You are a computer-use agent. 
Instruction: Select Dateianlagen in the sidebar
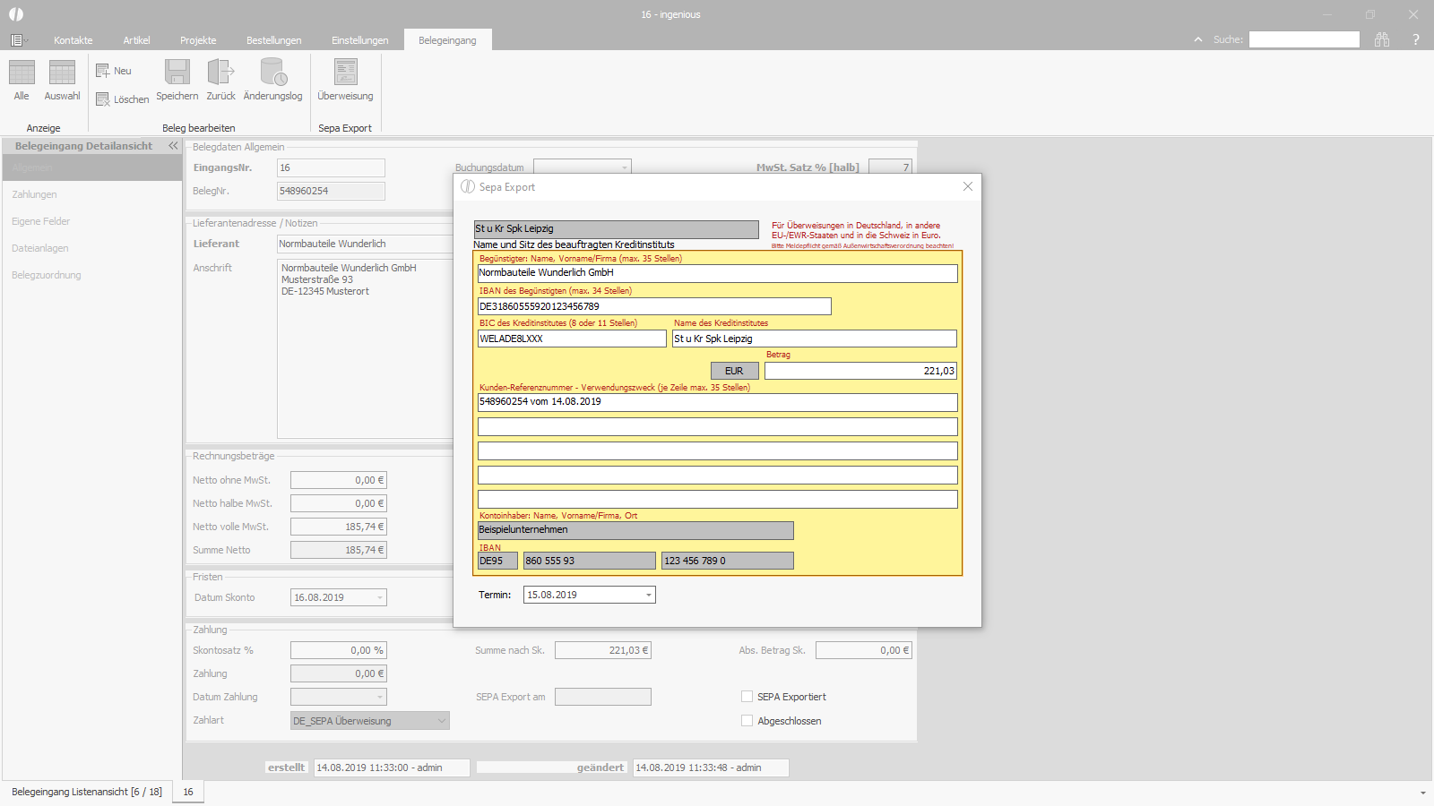tap(92, 248)
